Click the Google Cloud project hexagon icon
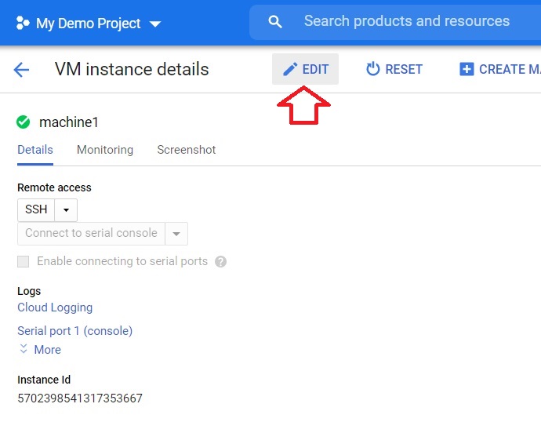This screenshot has width=541, height=422. point(23,23)
